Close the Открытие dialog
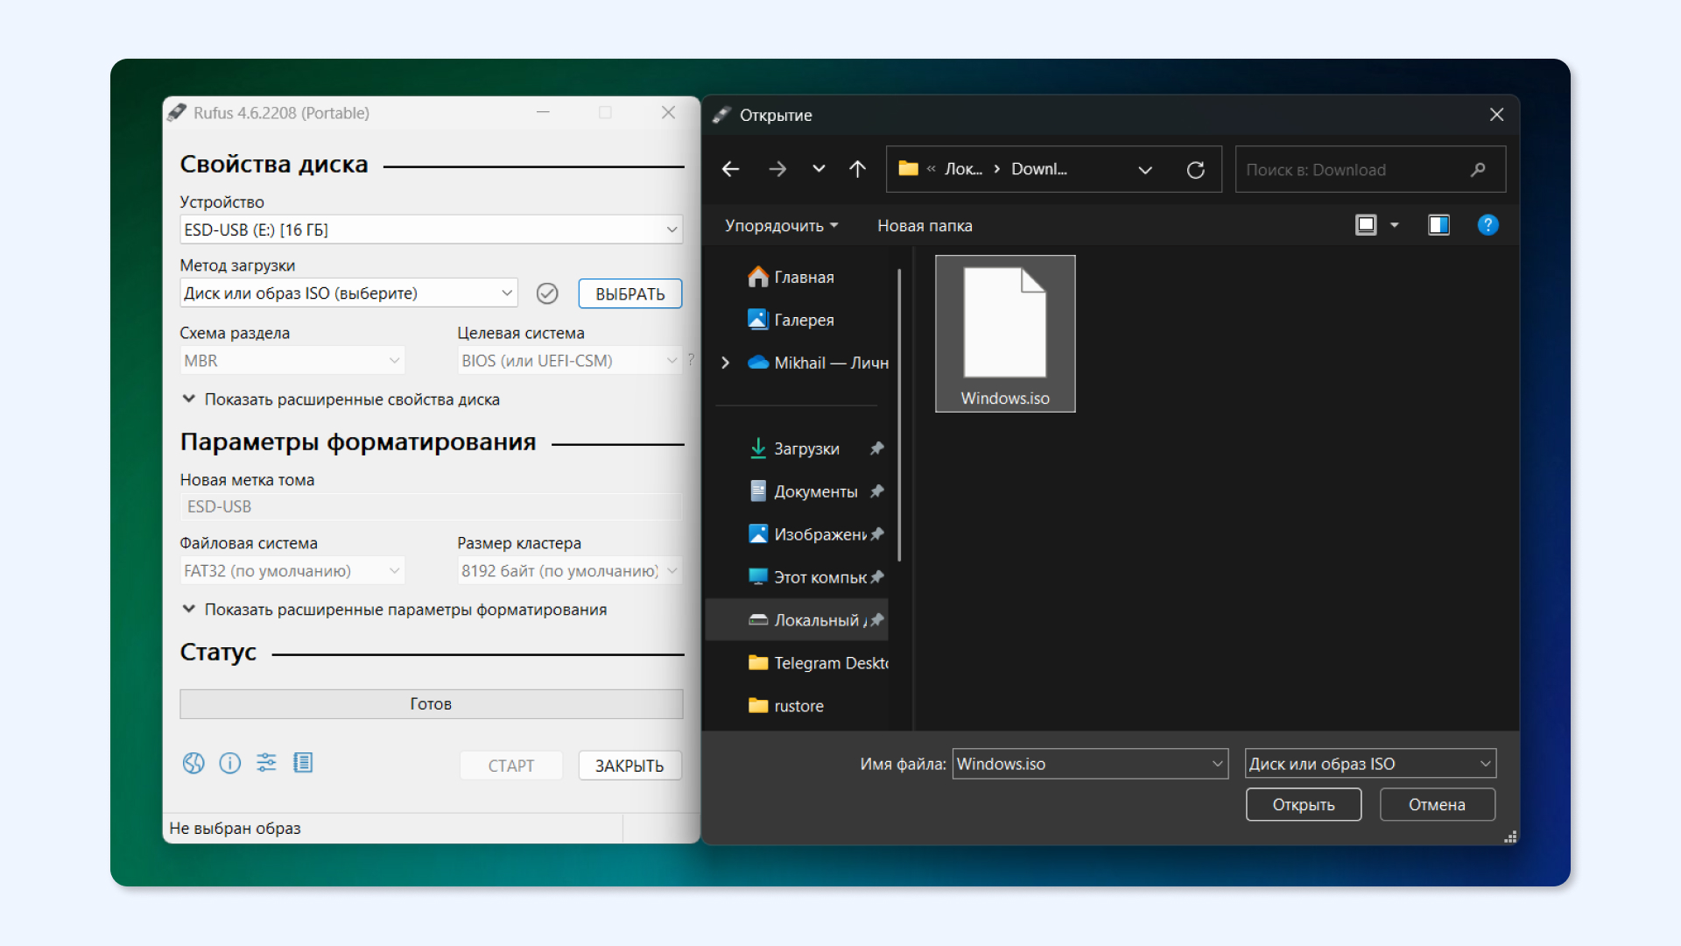Image resolution: width=1681 pixels, height=946 pixels. coord(1497,115)
